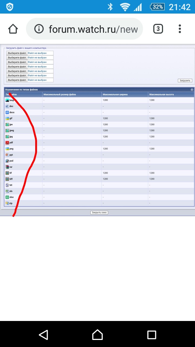Click the docx file type icon
Viewport: 195px width, 347px height.
tap(7, 112)
